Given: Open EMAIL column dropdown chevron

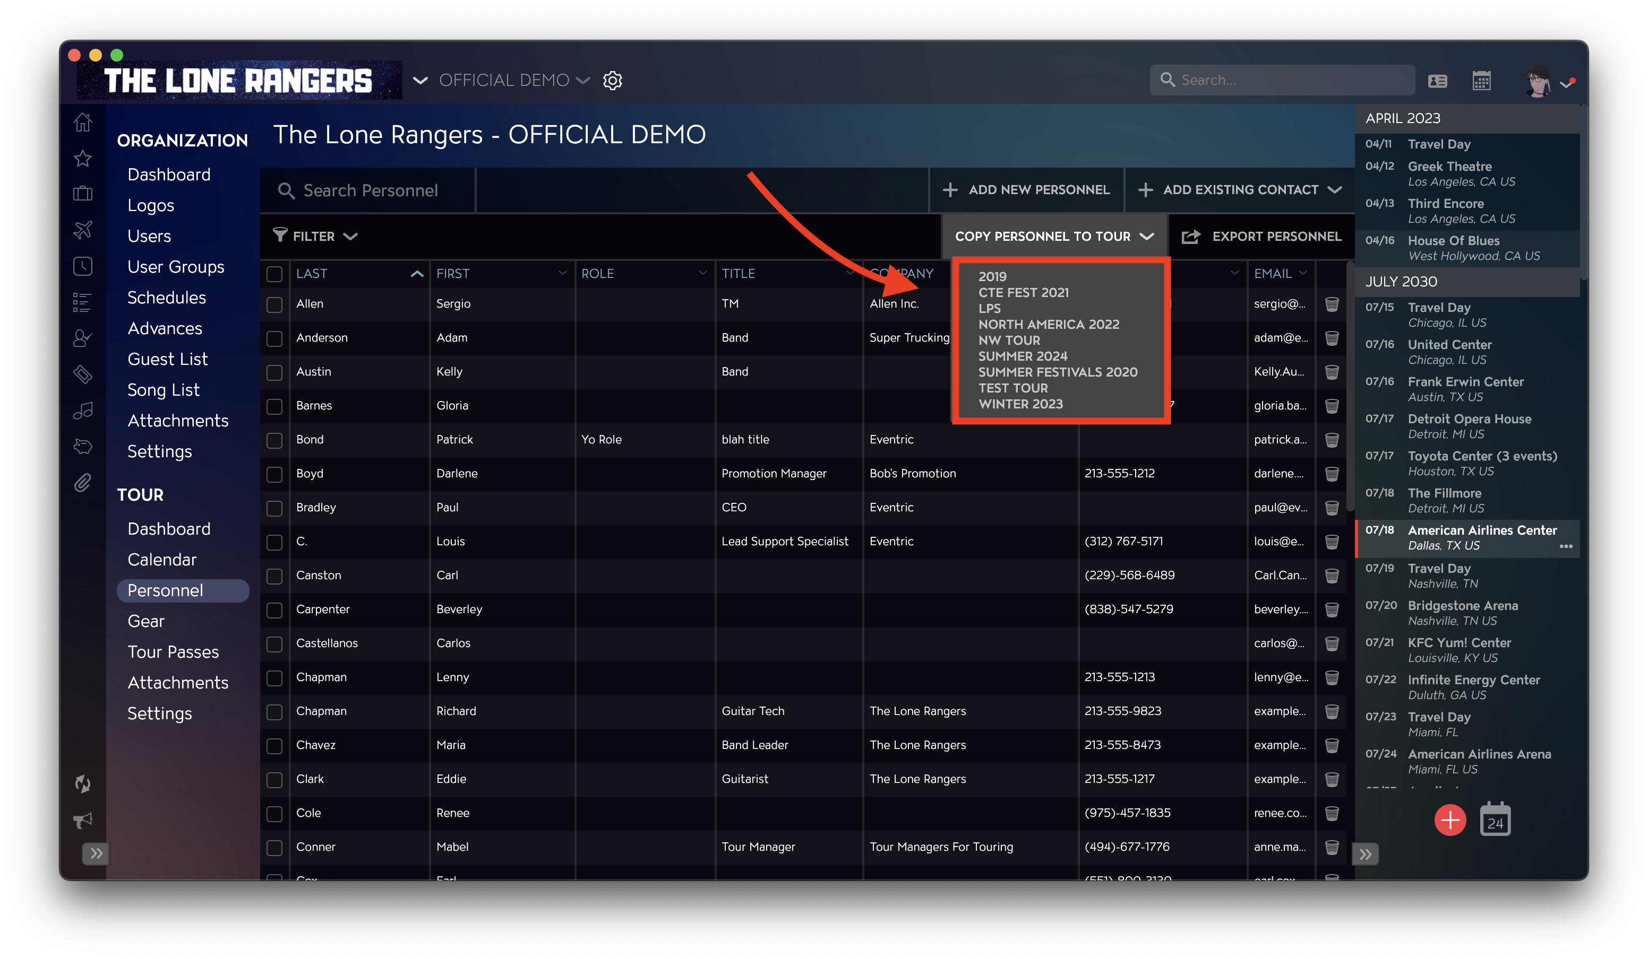Looking at the screenshot, I should (x=1303, y=273).
